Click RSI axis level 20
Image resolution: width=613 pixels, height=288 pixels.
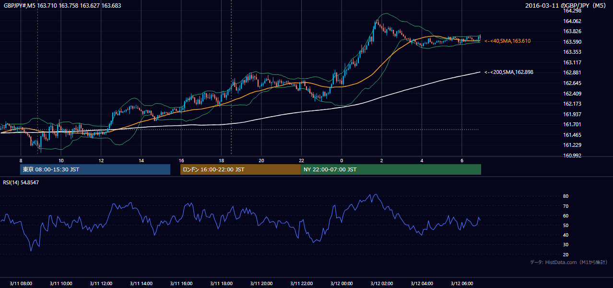566,254
